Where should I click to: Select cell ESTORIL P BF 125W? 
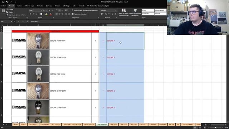[70, 74]
